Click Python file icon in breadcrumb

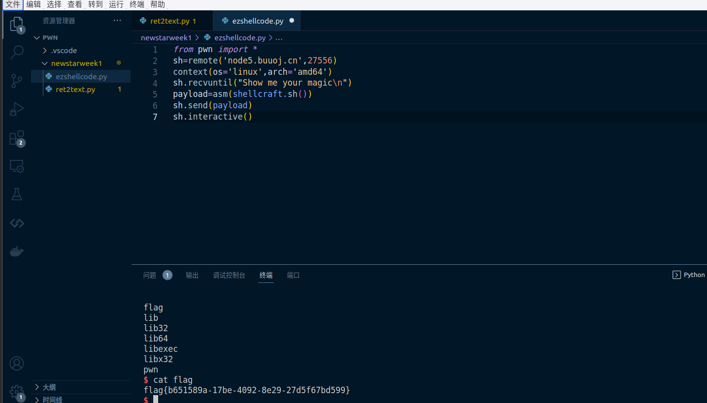point(207,37)
